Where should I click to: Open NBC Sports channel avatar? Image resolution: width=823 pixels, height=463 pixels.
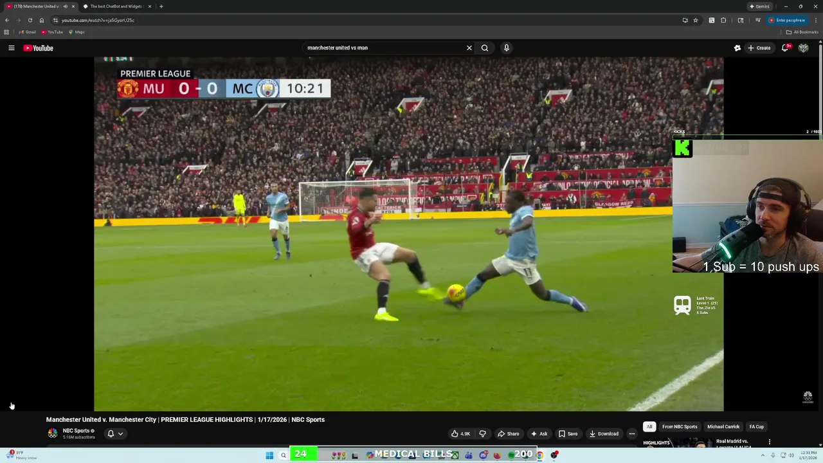point(53,433)
